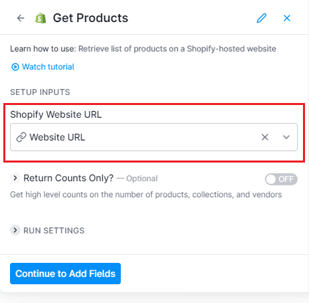Screen dimensions: 309x303
Task: Click the Shopify Website URL label
Action: 56,114
